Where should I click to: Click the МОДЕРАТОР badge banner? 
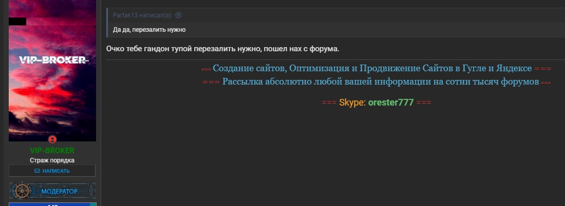coord(52,191)
